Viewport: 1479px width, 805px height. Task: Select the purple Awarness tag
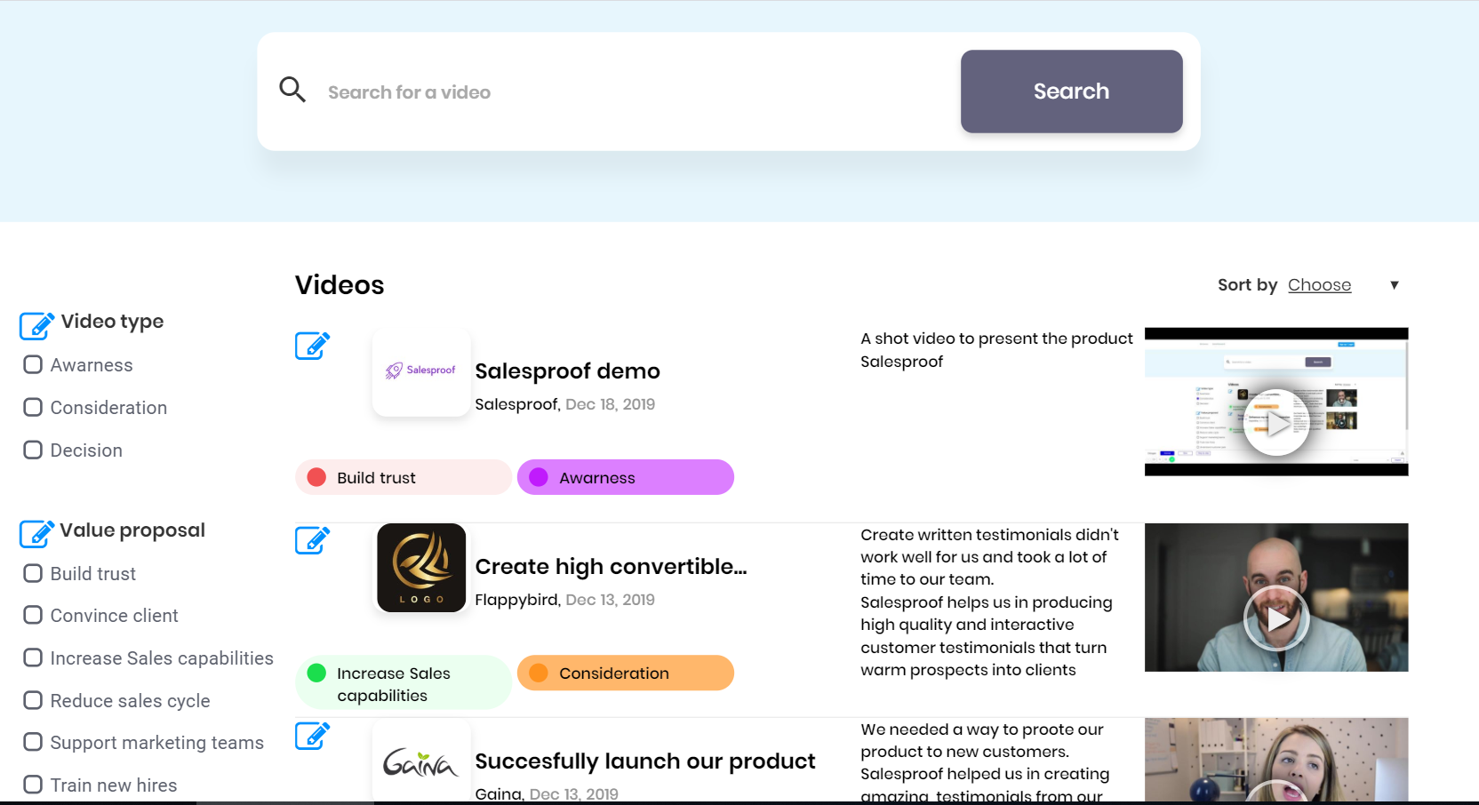pos(625,477)
